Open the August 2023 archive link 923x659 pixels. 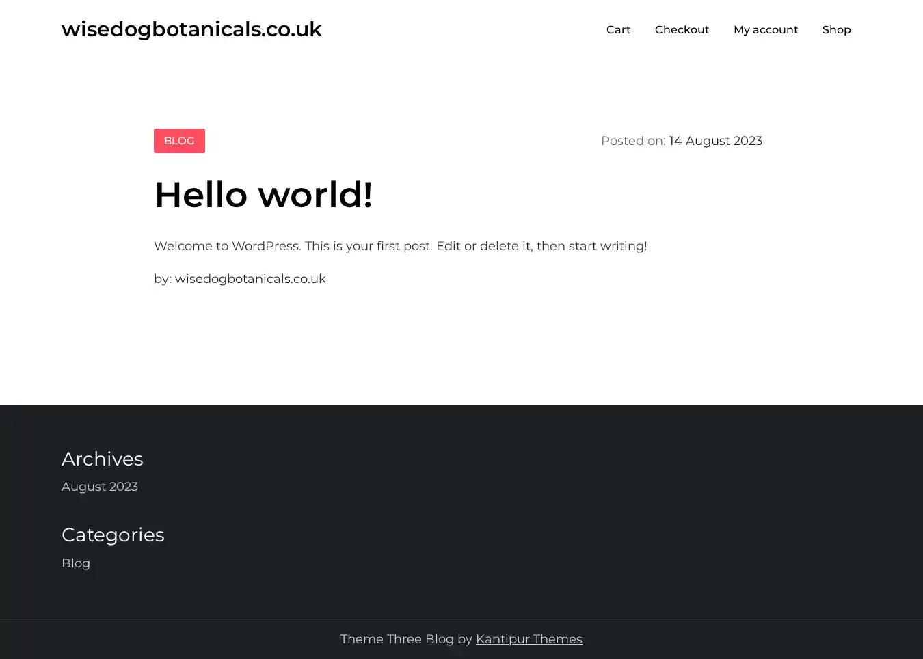pos(100,487)
